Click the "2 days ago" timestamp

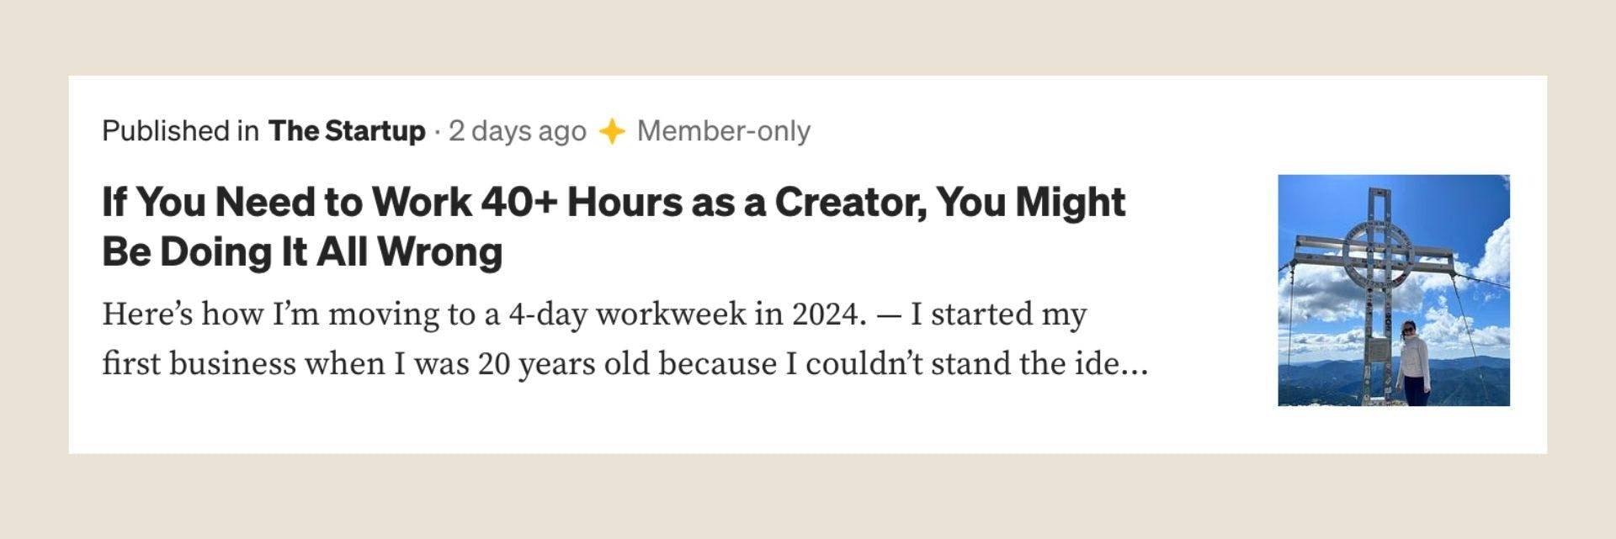[518, 131]
